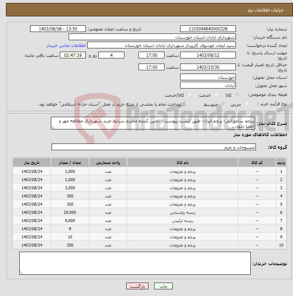Toggle the اسناد خزانه اسلامی payment checkbox
The width and height of the screenshot is (293, 296).
186,103
